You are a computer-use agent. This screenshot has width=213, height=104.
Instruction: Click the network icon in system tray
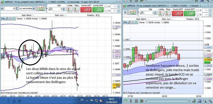point(97,101)
